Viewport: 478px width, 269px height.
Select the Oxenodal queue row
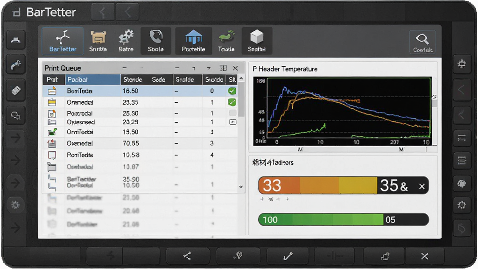tap(140, 143)
